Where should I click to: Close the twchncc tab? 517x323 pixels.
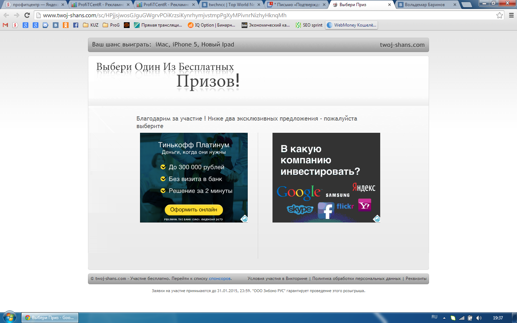click(x=259, y=5)
